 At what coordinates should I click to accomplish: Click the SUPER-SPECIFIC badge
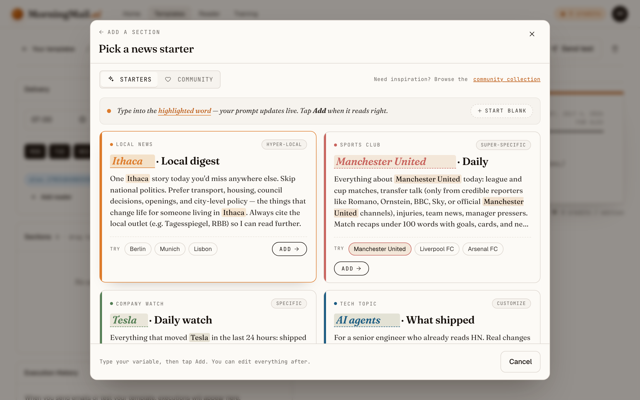click(503, 145)
